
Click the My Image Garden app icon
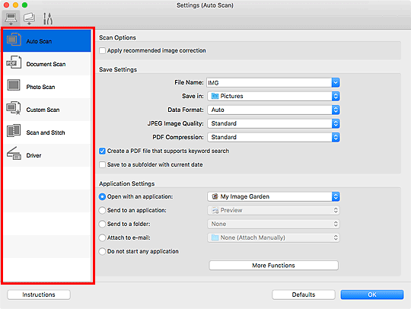point(215,196)
